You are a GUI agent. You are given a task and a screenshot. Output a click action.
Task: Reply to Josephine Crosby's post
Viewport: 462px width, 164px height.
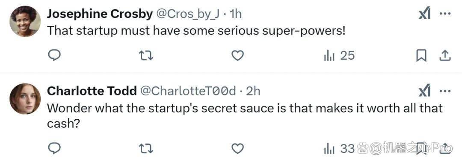point(54,55)
